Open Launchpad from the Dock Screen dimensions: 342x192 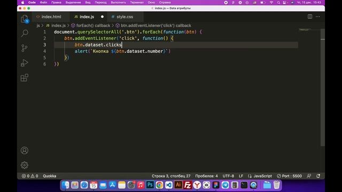75,185
